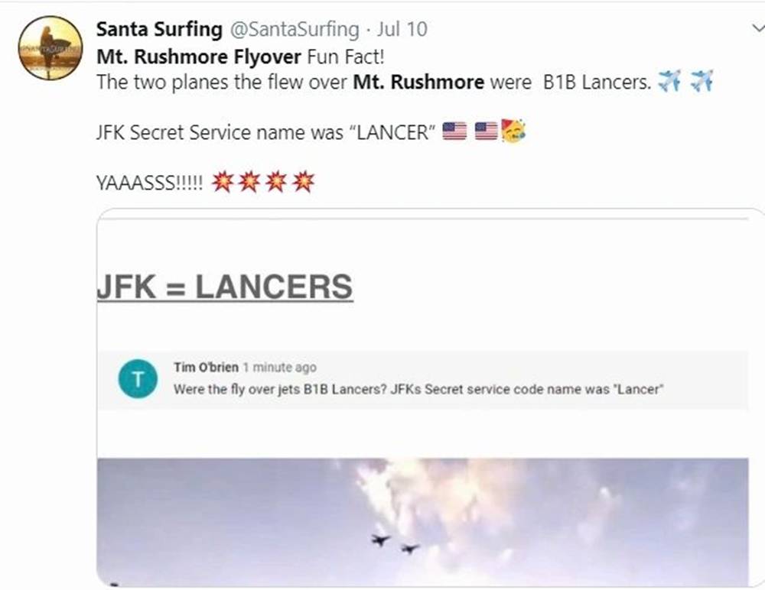Click the bold Mt. Rushmore Flyover text
Viewport: 765px width, 590px height.
click(x=199, y=57)
